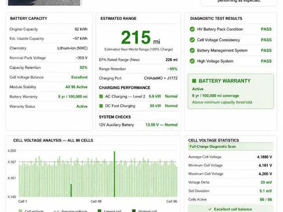Click the 215 mi estimated range value
This screenshot has width=283, height=212.
pyautogui.click(x=140, y=38)
